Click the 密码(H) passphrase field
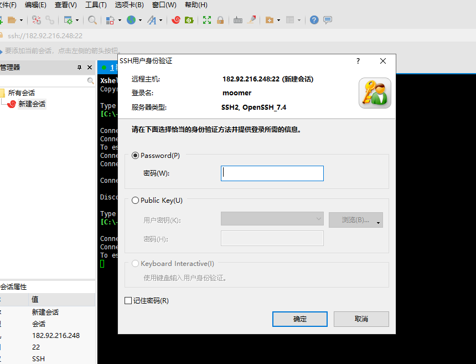Viewport: 476px width, 364px height. coord(272,238)
